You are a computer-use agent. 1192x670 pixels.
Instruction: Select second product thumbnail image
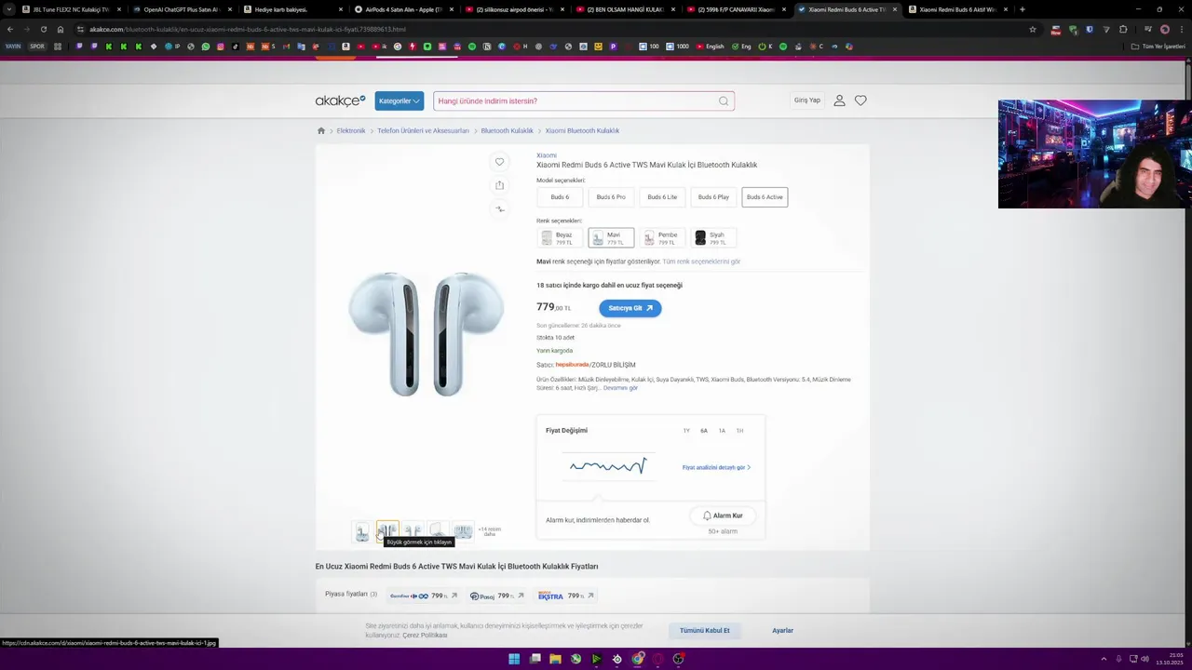(x=387, y=531)
